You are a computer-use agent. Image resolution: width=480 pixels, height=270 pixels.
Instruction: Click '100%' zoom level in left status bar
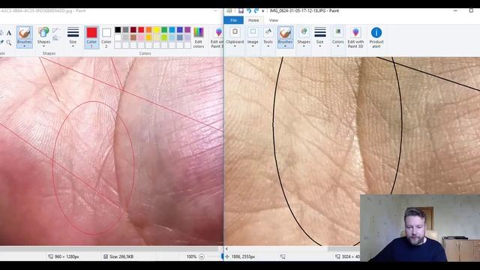click(x=191, y=256)
